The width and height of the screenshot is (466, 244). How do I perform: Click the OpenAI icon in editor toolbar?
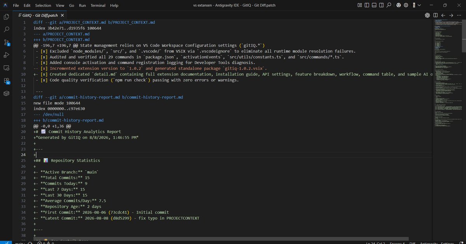(427, 15)
